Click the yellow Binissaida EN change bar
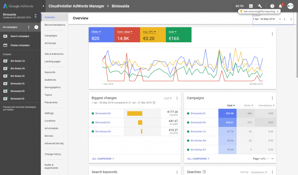This screenshot has width=298, height=175. (x=135, y=113)
